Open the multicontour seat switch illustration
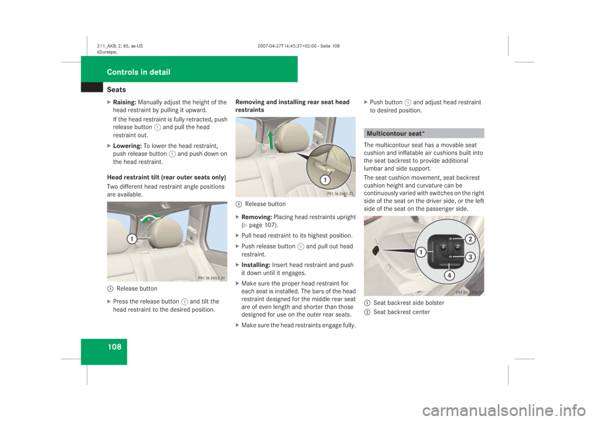The image size is (596, 421). (x=424, y=256)
